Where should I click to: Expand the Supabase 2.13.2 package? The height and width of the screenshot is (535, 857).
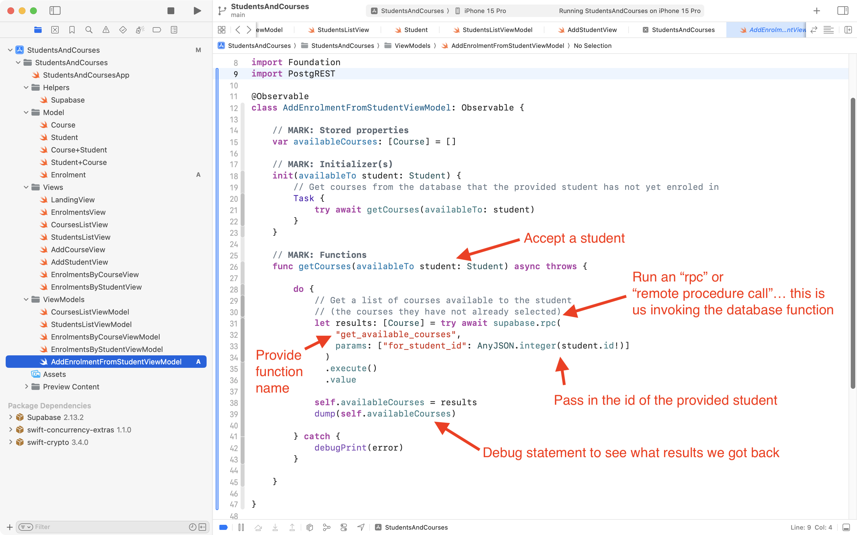tap(10, 417)
